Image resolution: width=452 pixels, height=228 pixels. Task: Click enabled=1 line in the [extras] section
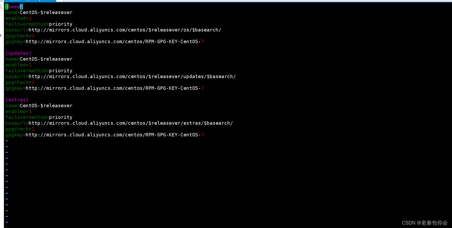click(18, 111)
